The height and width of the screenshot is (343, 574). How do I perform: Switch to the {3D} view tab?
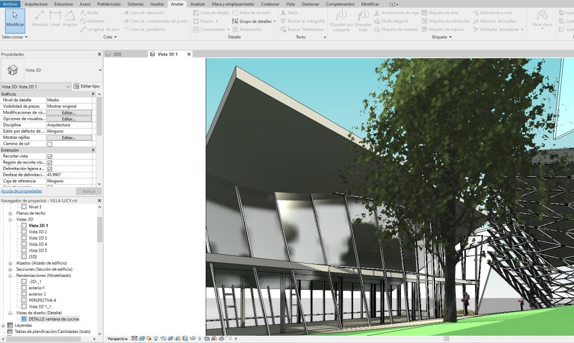pyautogui.click(x=117, y=54)
